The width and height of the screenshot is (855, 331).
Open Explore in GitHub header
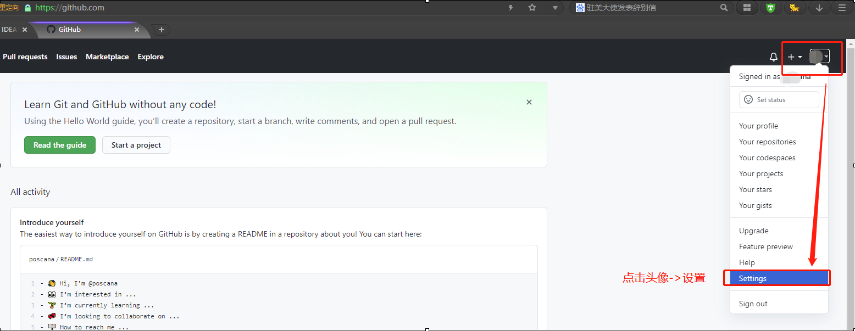[x=151, y=57]
